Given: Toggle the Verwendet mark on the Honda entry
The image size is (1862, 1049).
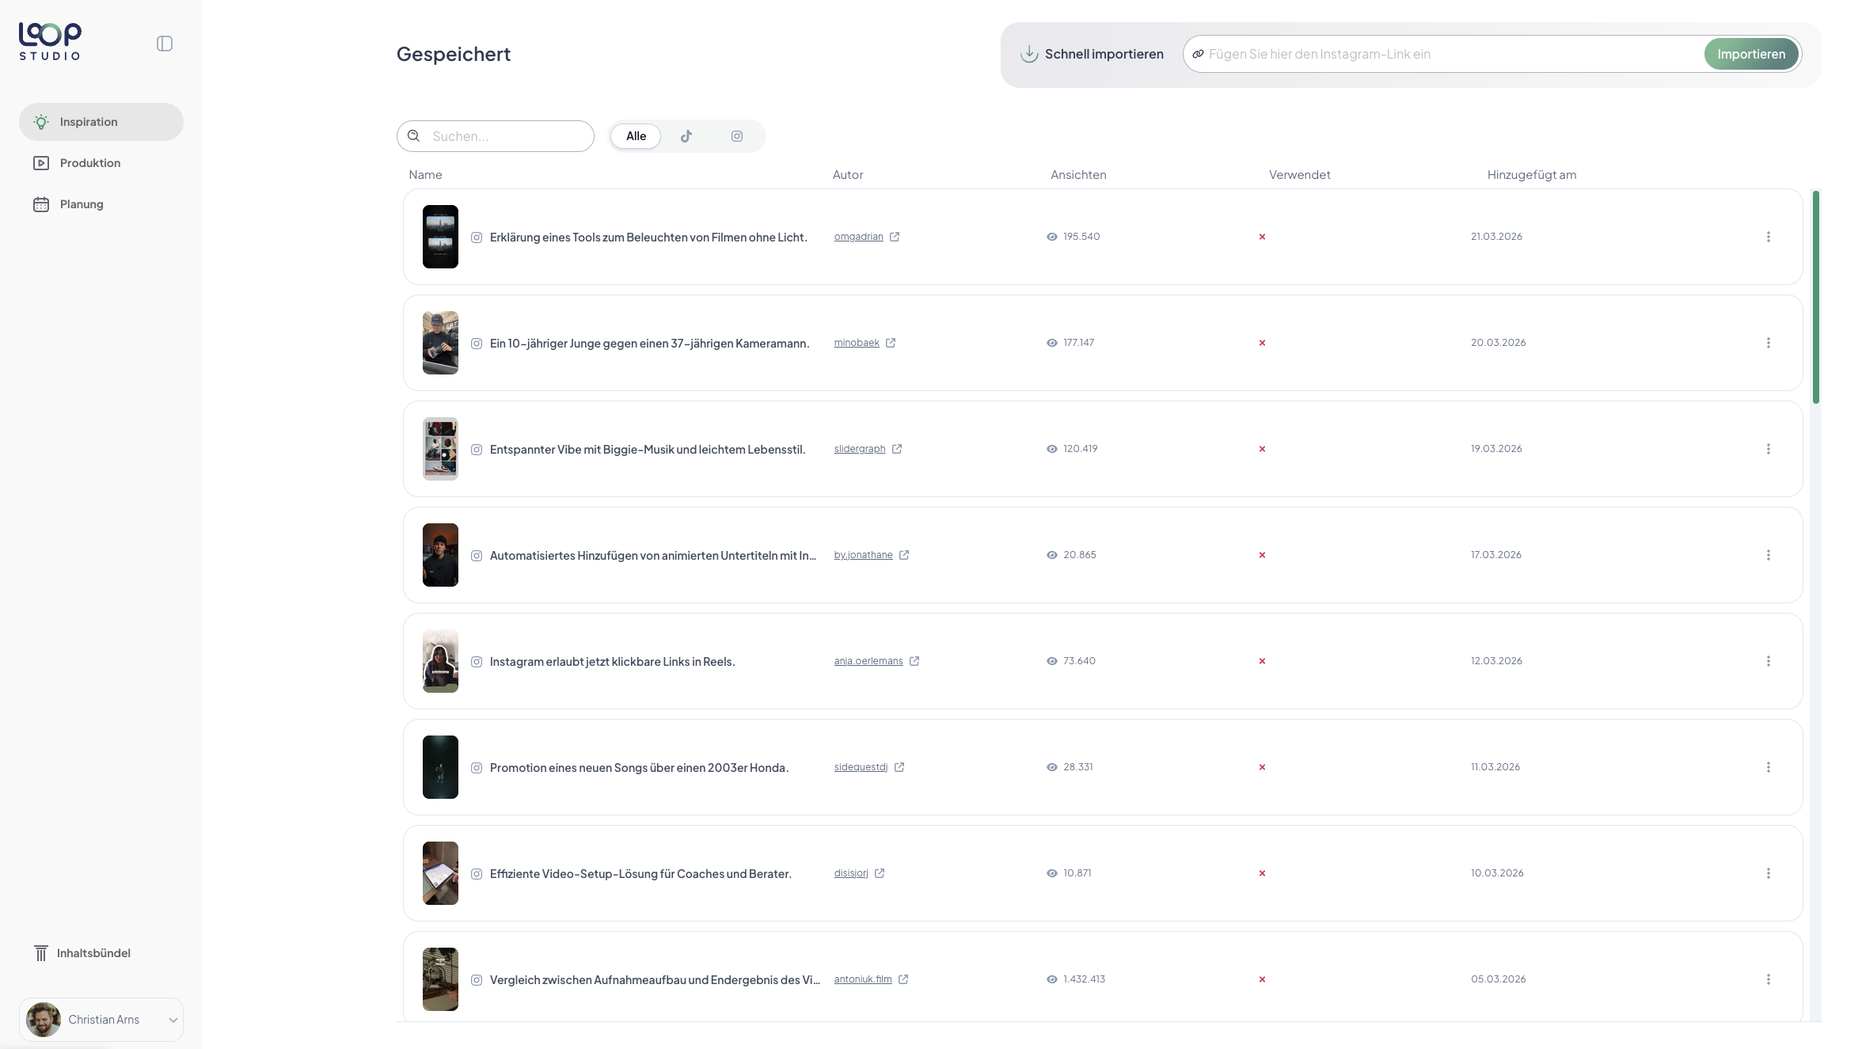Looking at the screenshot, I should click(1263, 766).
